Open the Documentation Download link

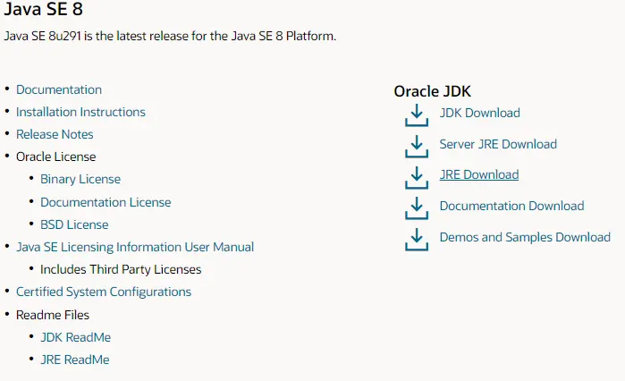[x=511, y=206]
